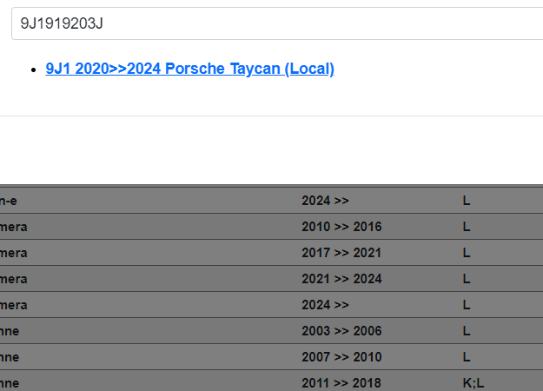The image size is (543, 391).
Task: Select the L code in the 2003 >> 2006 row
Action: (467, 331)
